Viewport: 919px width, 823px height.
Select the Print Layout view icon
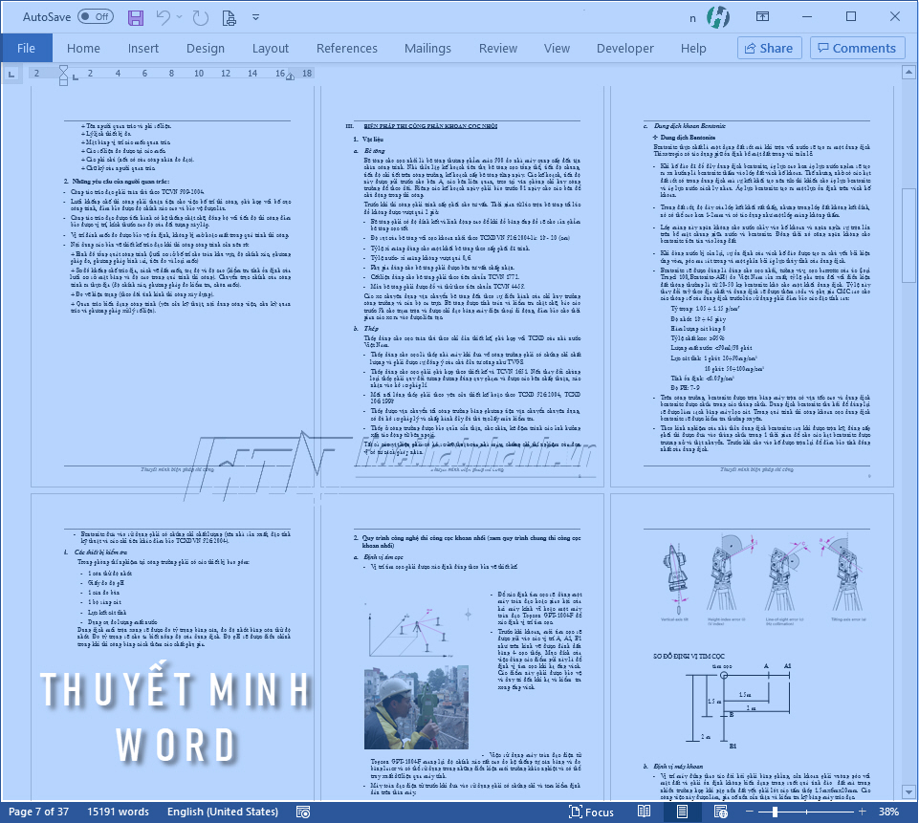tap(680, 812)
